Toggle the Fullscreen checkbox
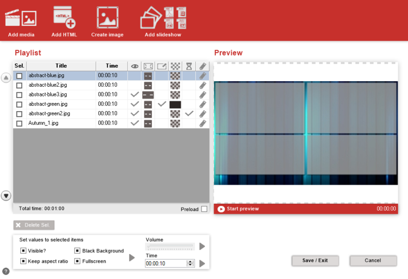Screen dimensions: 408x279 click(x=78, y=261)
